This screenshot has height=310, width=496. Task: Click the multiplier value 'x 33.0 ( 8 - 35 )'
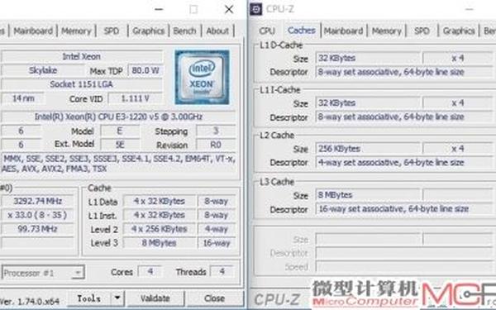coord(38,215)
